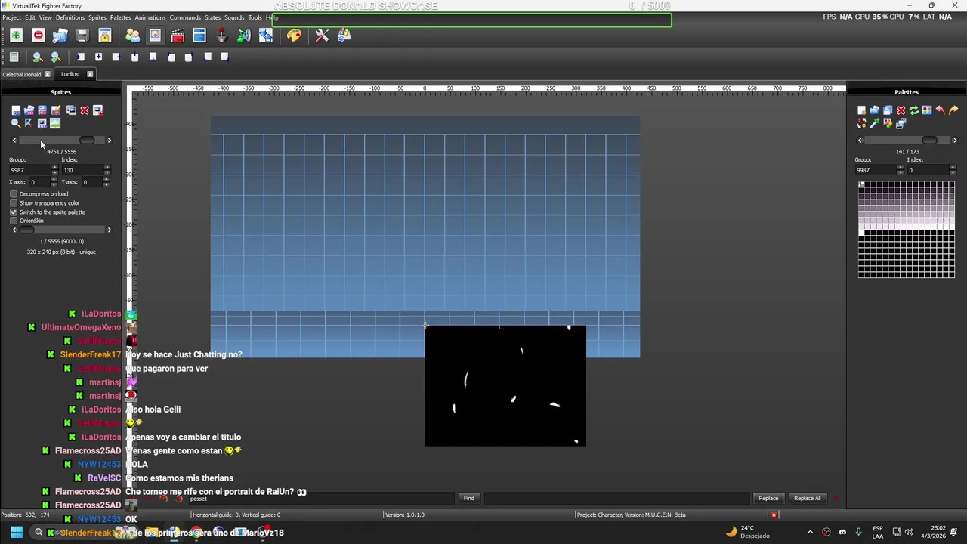The height and width of the screenshot is (544, 967).
Task: Enable Decompress on load checkbox
Action: [14, 194]
